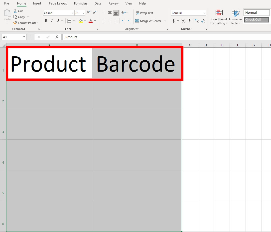Viewport: 271px width, 232px height.
Task: Open the font name dropdown
Action: pyautogui.click(x=72, y=13)
